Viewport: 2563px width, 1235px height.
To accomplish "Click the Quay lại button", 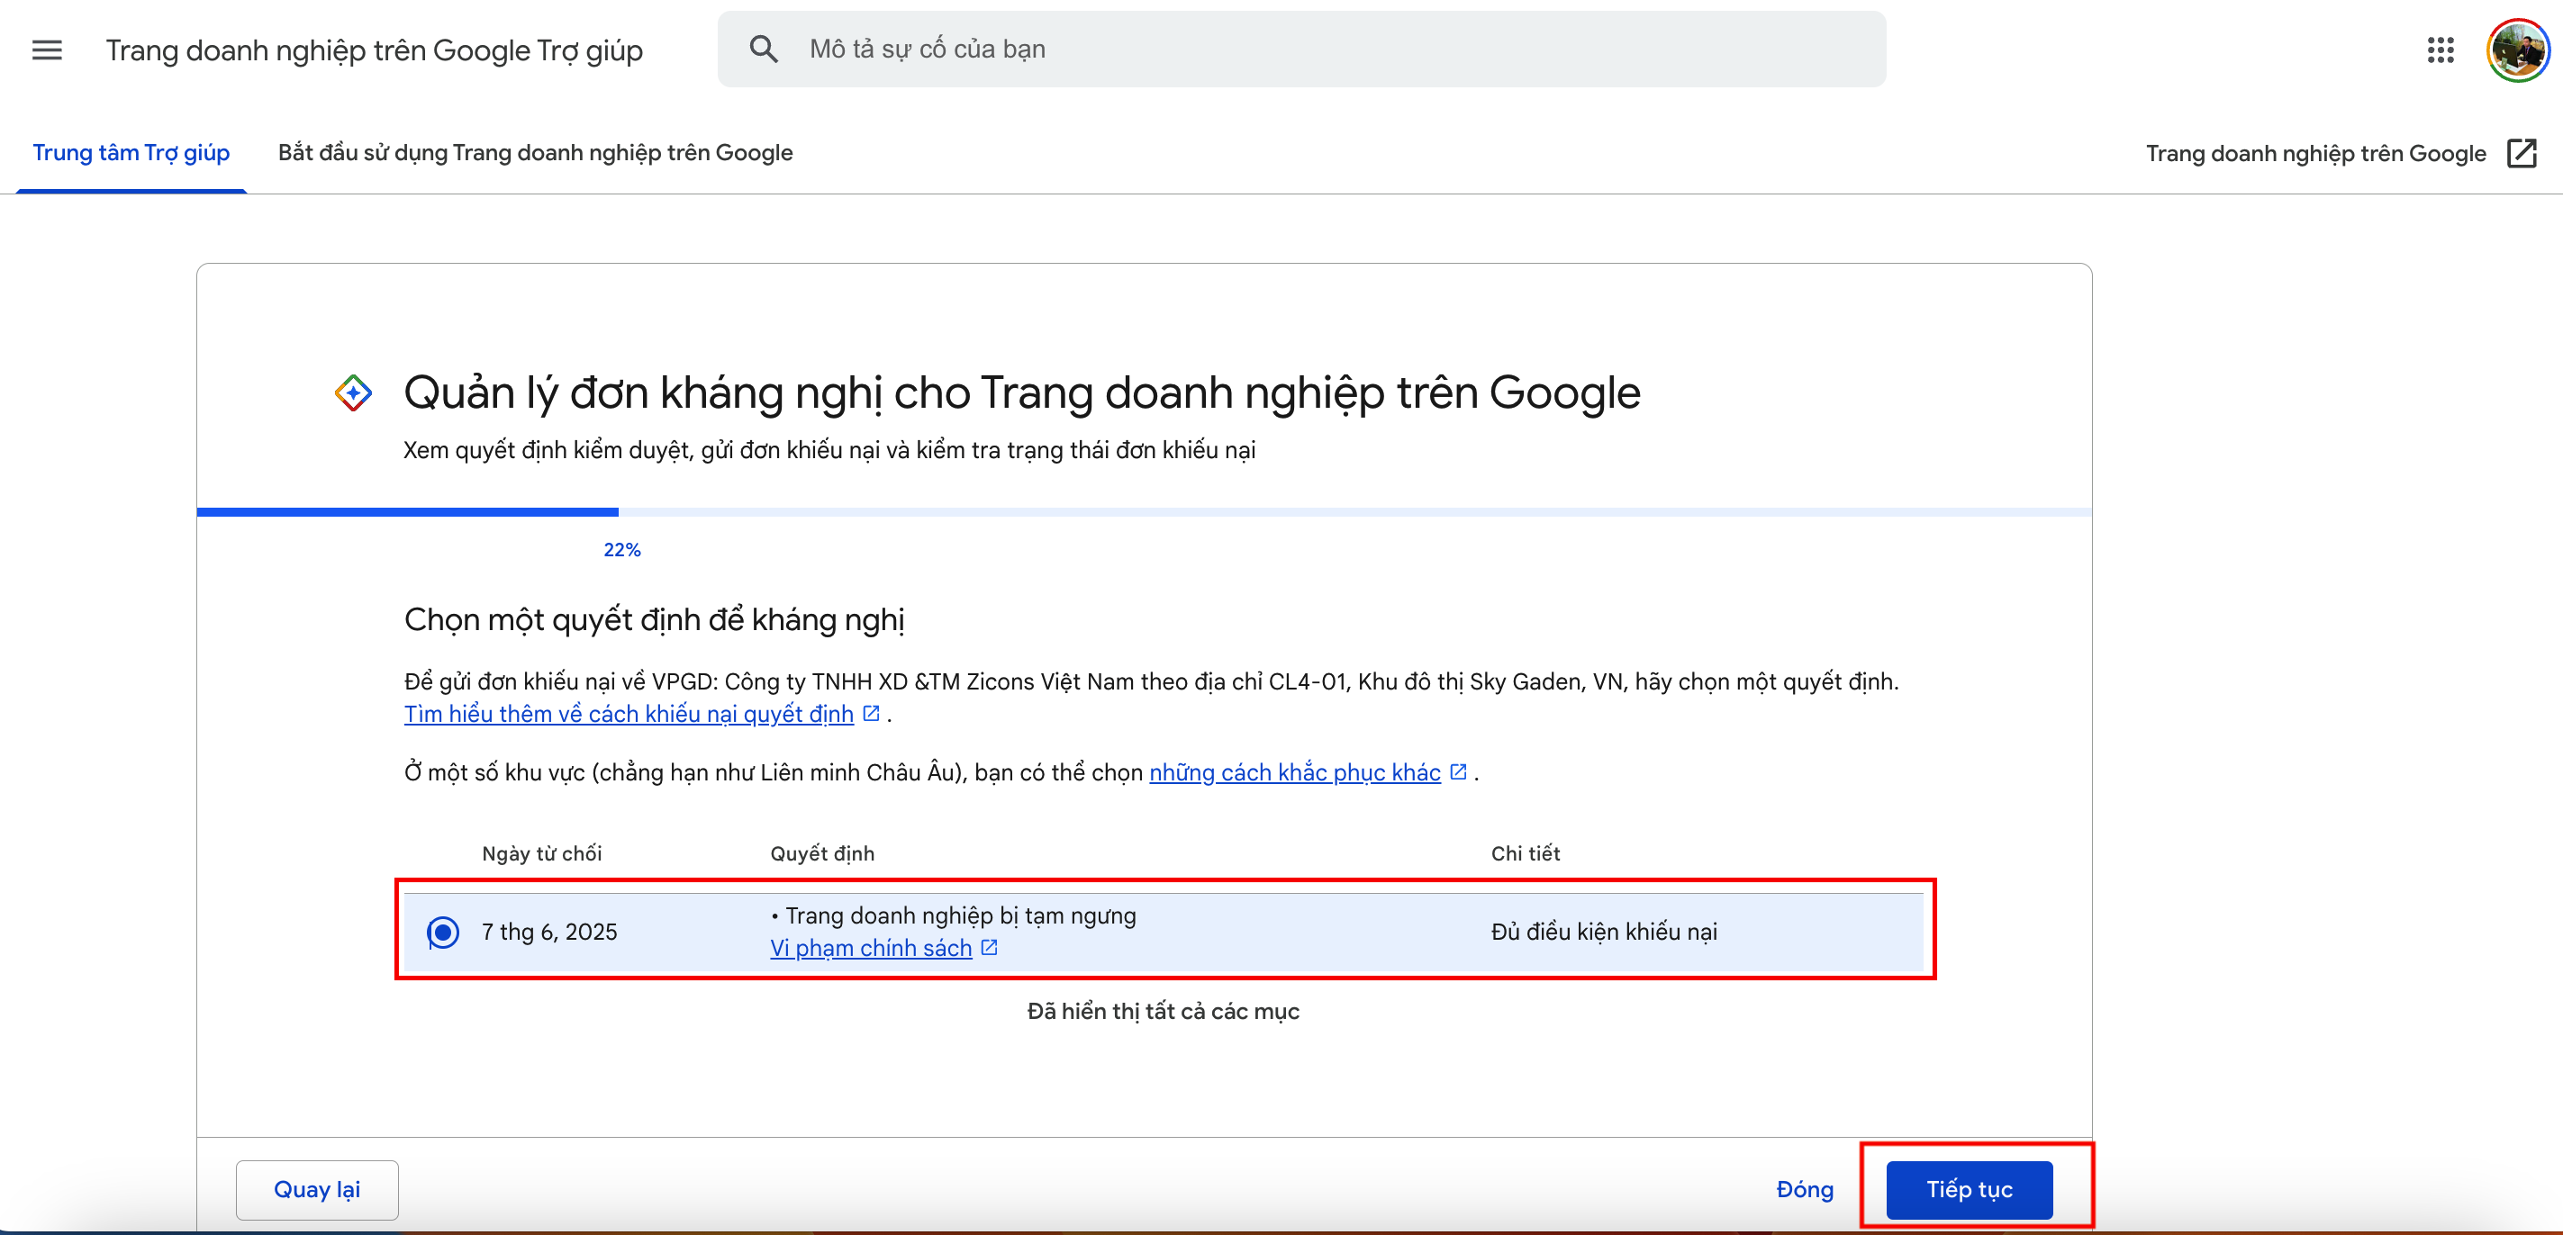I will 316,1189.
